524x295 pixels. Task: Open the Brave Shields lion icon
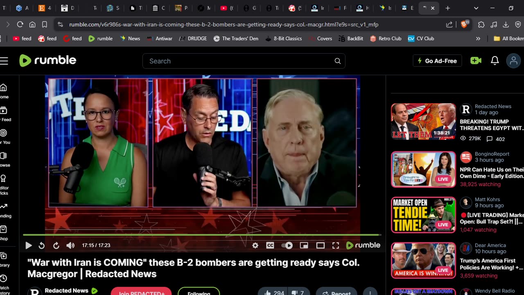tap(464, 25)
